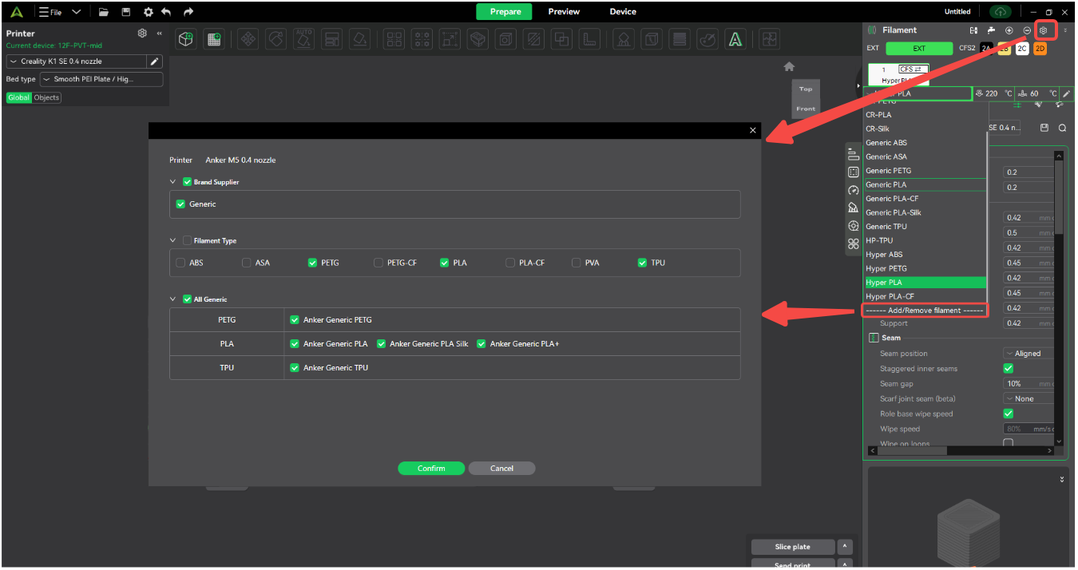This screenshot has height=570, width=1078.
Task: Check the PLA-CF filament type
Action: 510,263
